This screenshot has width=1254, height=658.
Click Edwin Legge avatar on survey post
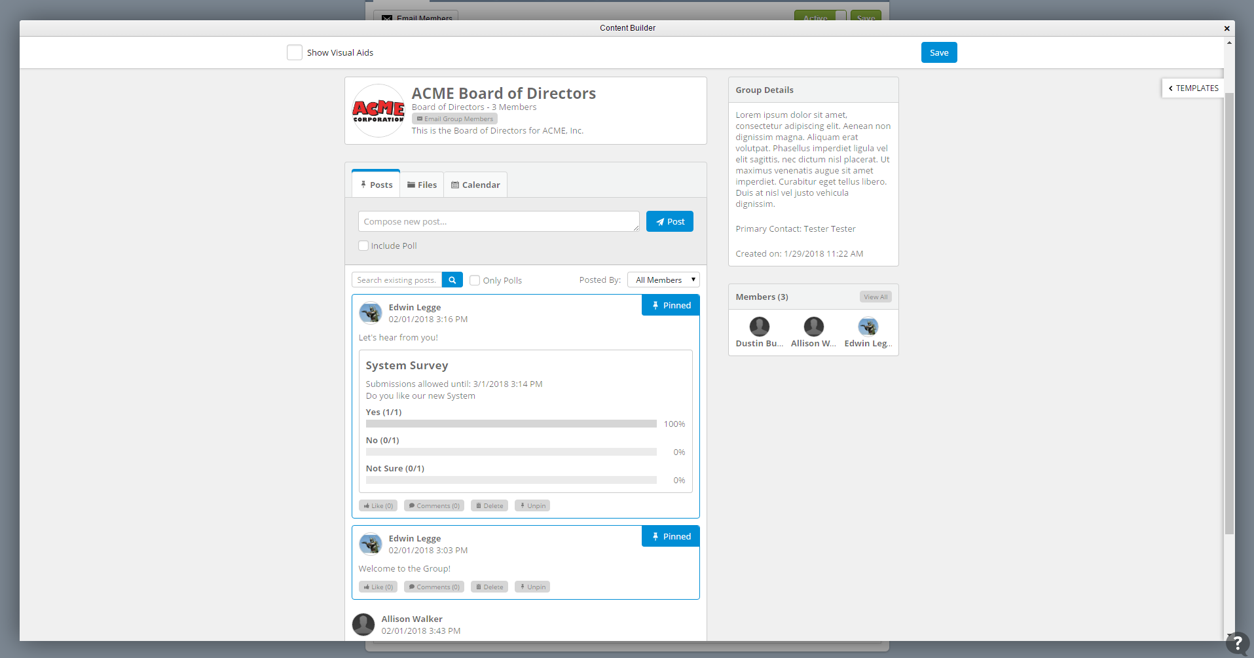[x=371, y=313]
